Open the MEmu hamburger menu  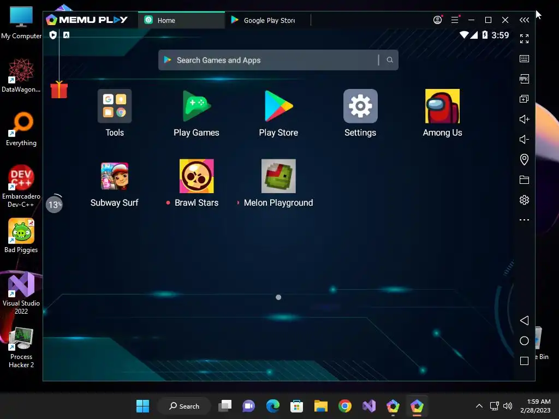pyautogui.click(x=455, y=20)
